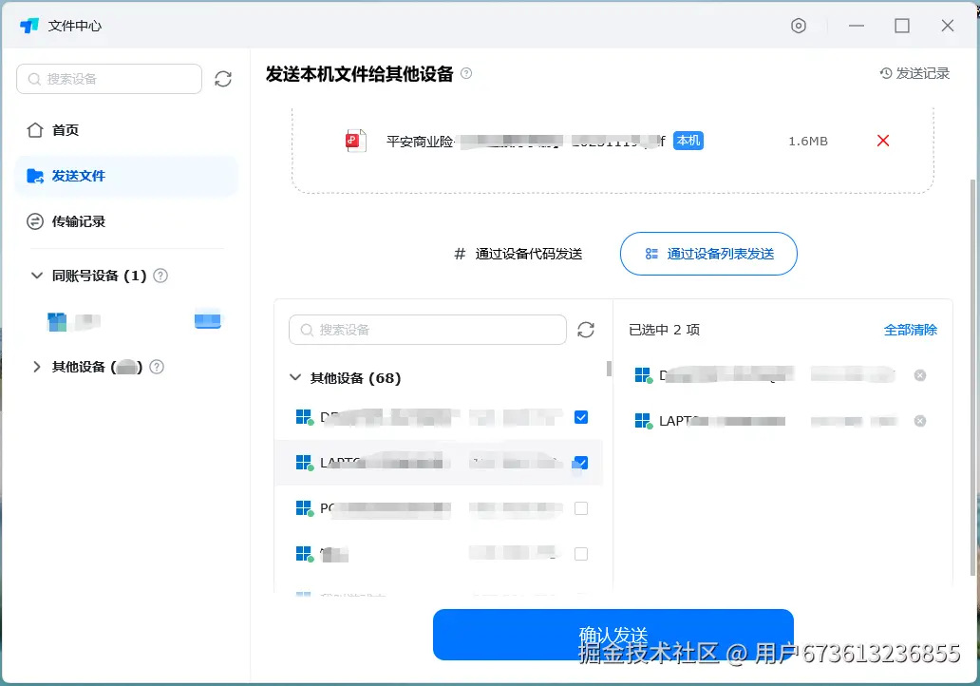Click the 确认发送 button
Screen dimensions: 980x686
pyautogui.click(x=613, y=634)
